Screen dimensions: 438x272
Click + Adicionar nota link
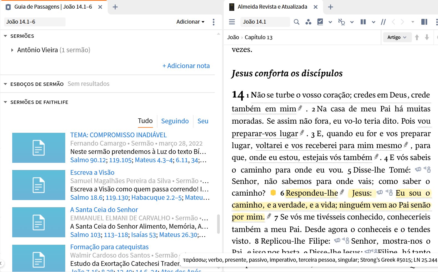coord(186,66)
